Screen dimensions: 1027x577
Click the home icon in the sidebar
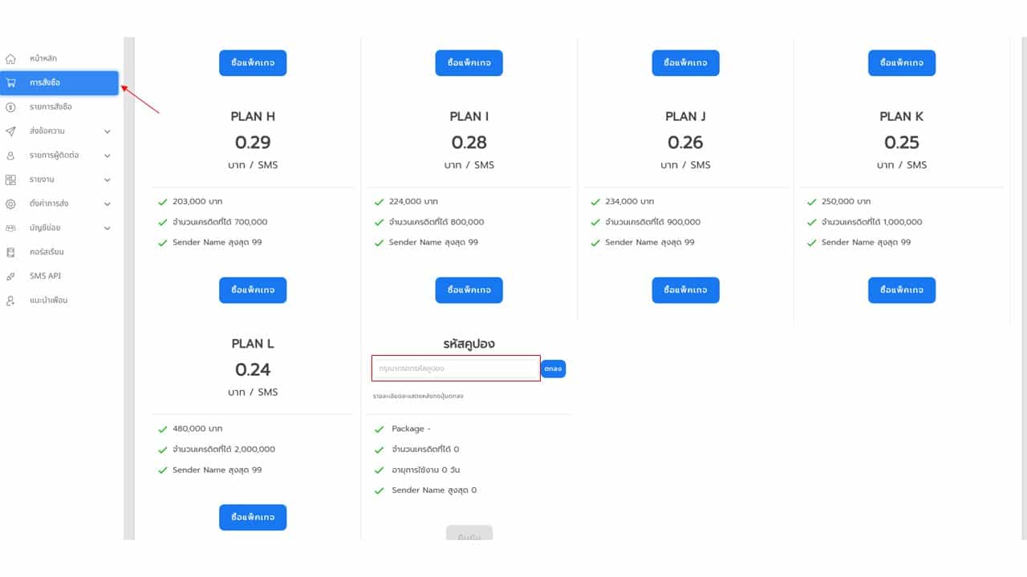(10, 59)
